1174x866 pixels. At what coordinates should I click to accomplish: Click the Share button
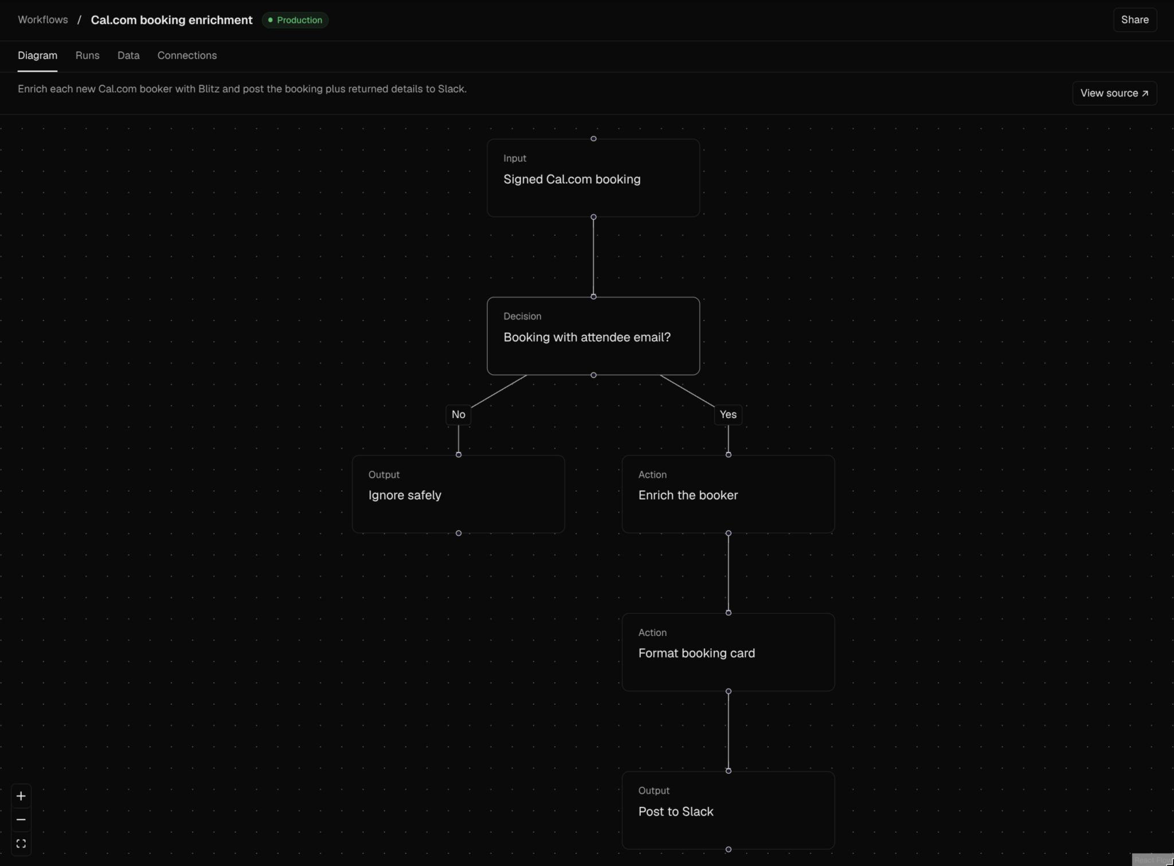click(1134, 20)
